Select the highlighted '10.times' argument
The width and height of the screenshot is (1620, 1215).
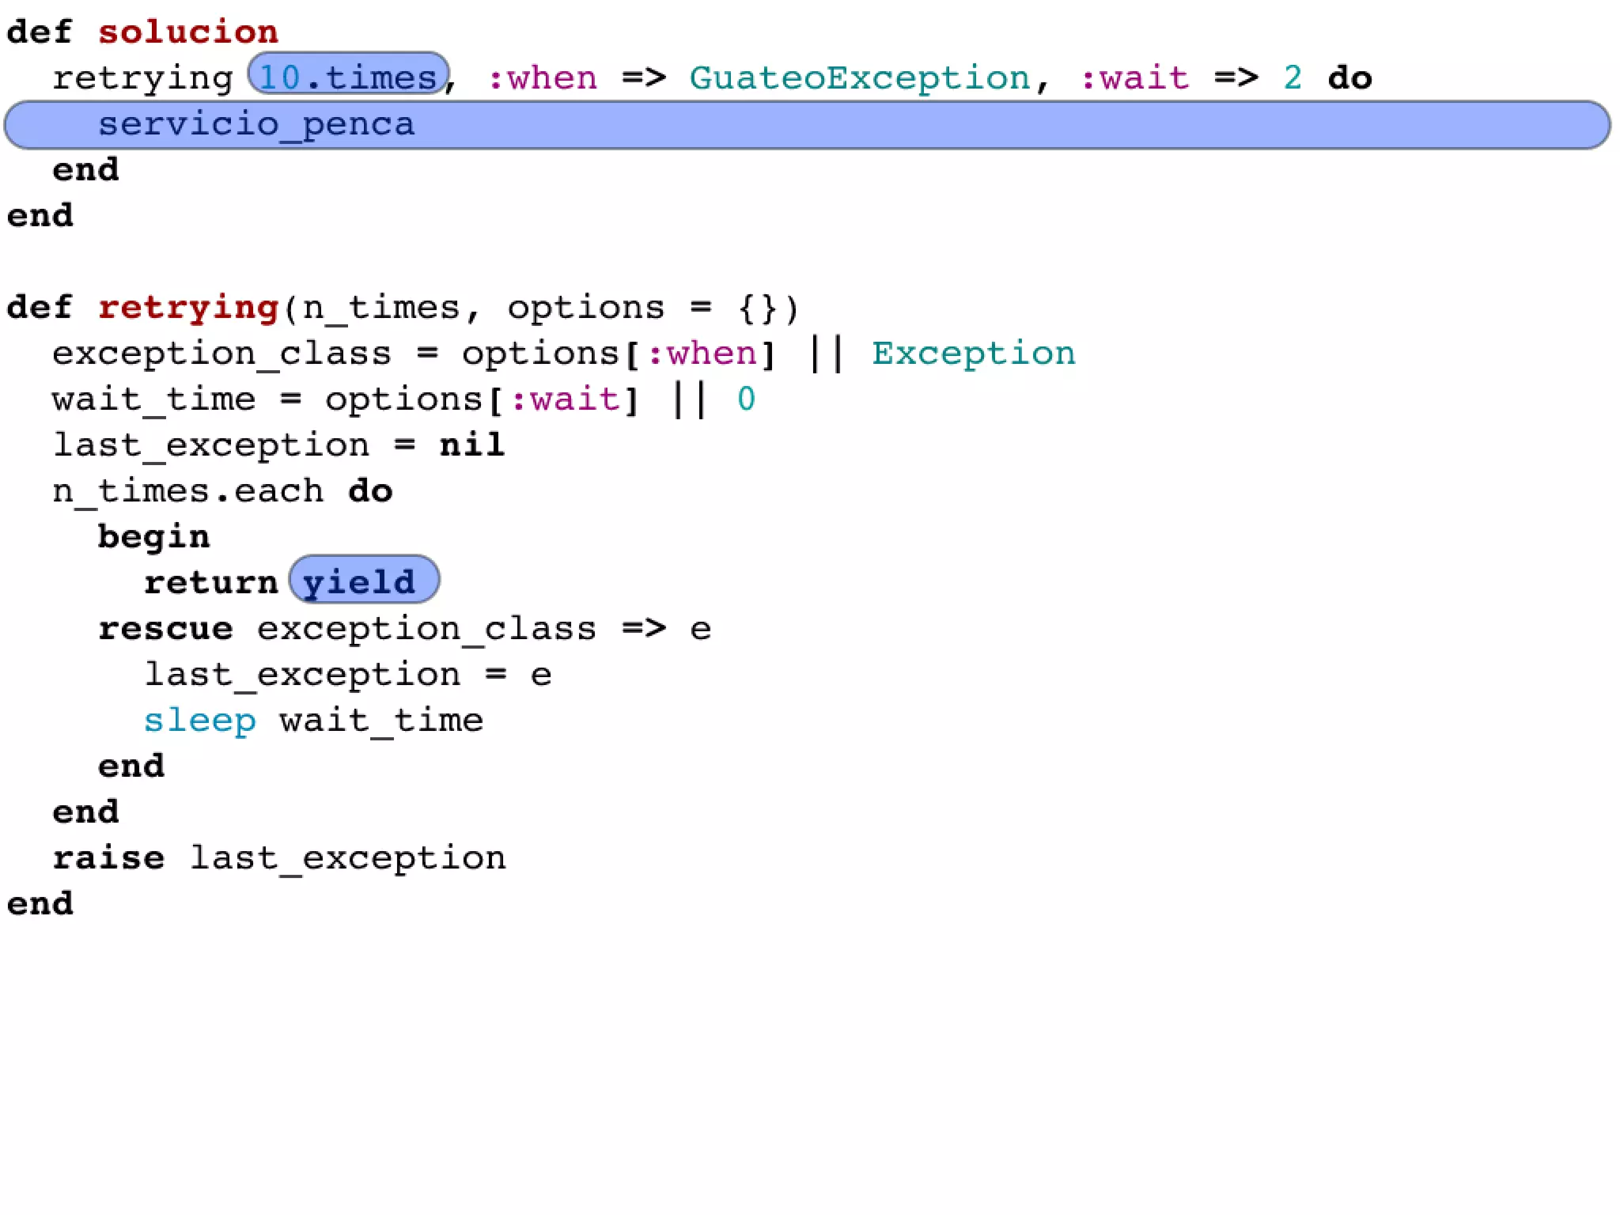(x=349, y=74)
